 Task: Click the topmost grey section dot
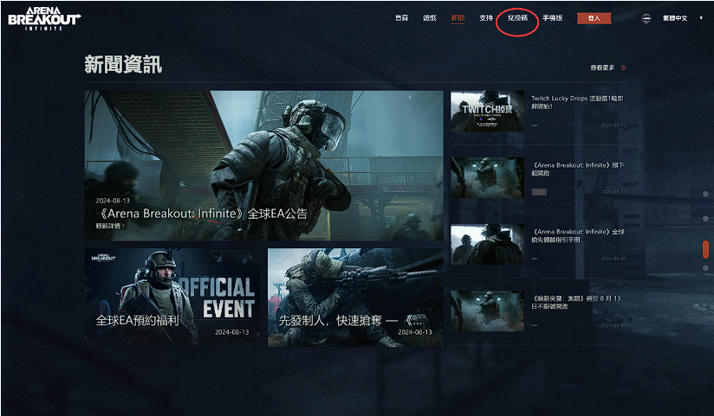tap(705, 194)
